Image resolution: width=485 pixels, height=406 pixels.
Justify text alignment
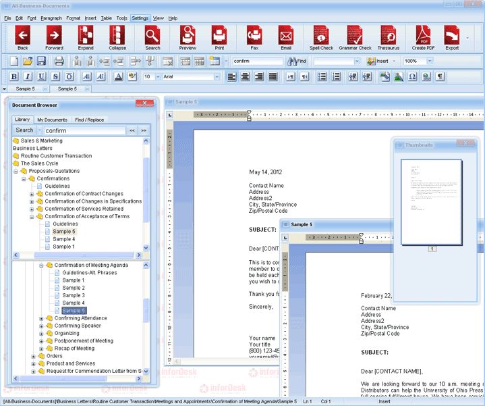tap(273, 76)
